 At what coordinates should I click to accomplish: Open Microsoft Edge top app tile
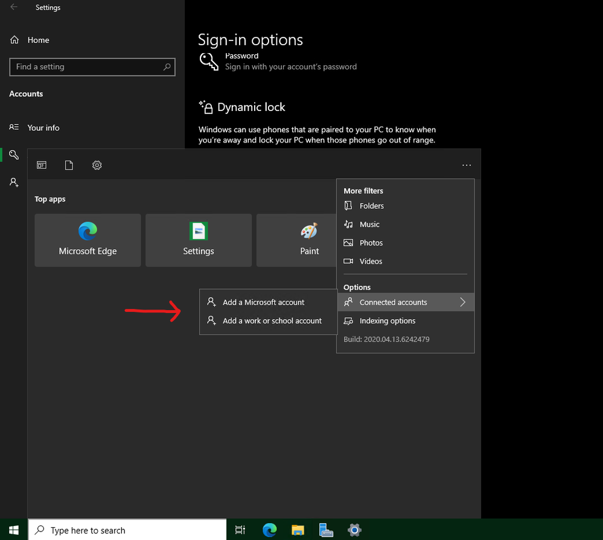(x=88, y=240)
